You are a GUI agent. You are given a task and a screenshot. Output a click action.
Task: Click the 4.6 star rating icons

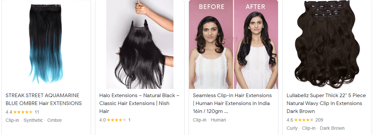tap(304, 120)
